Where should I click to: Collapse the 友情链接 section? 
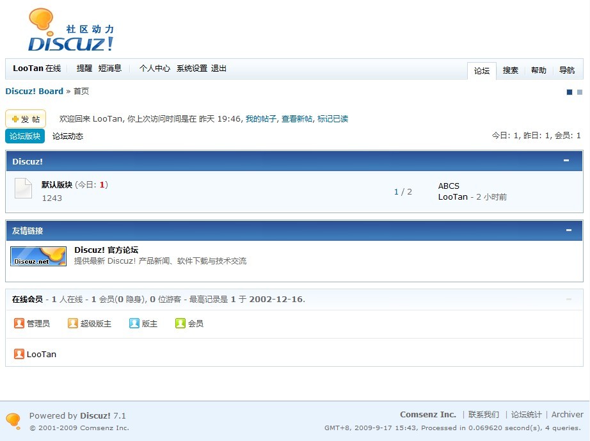568,230
